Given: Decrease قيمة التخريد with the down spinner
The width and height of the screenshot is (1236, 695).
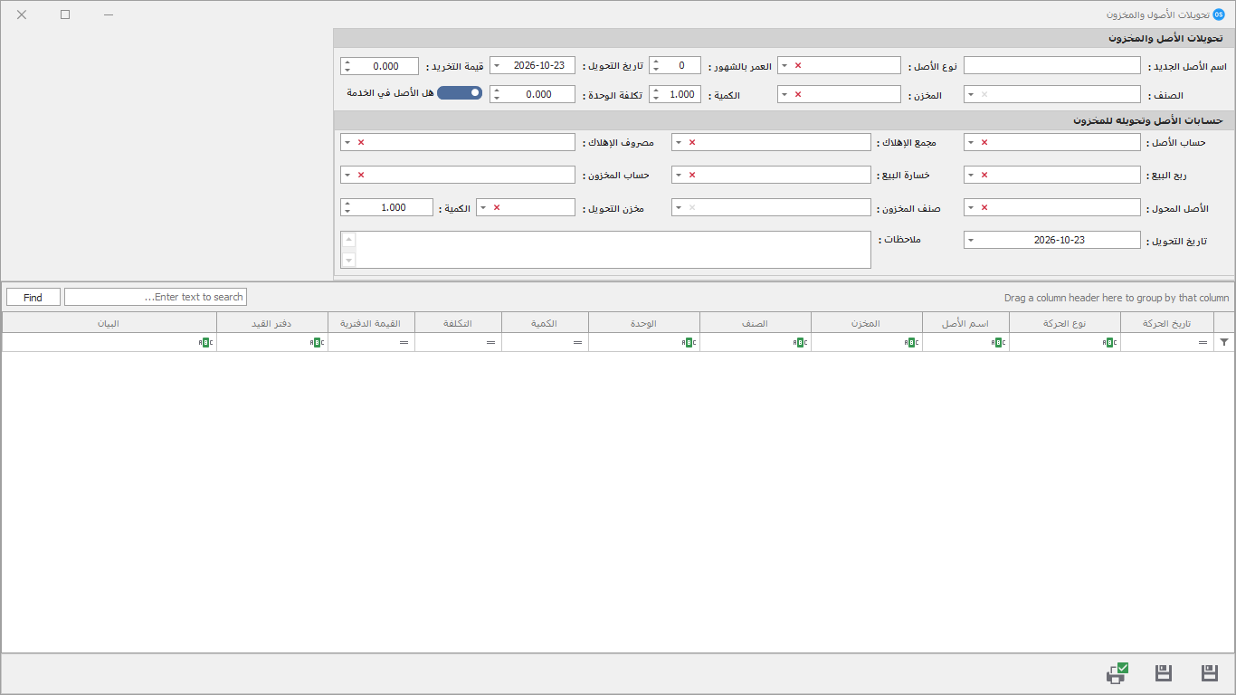Looking at the screenshot, I should pyautogui.click(x=347, y=71).
